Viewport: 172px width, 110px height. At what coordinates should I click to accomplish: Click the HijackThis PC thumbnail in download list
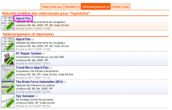tap(8, 44)
